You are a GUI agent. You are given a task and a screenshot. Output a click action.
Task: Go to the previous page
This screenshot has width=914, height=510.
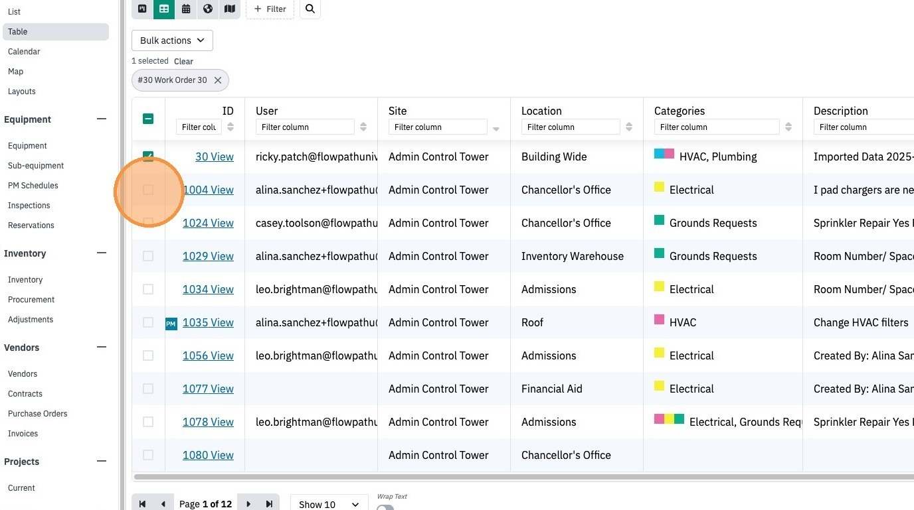tap(163, 504)
